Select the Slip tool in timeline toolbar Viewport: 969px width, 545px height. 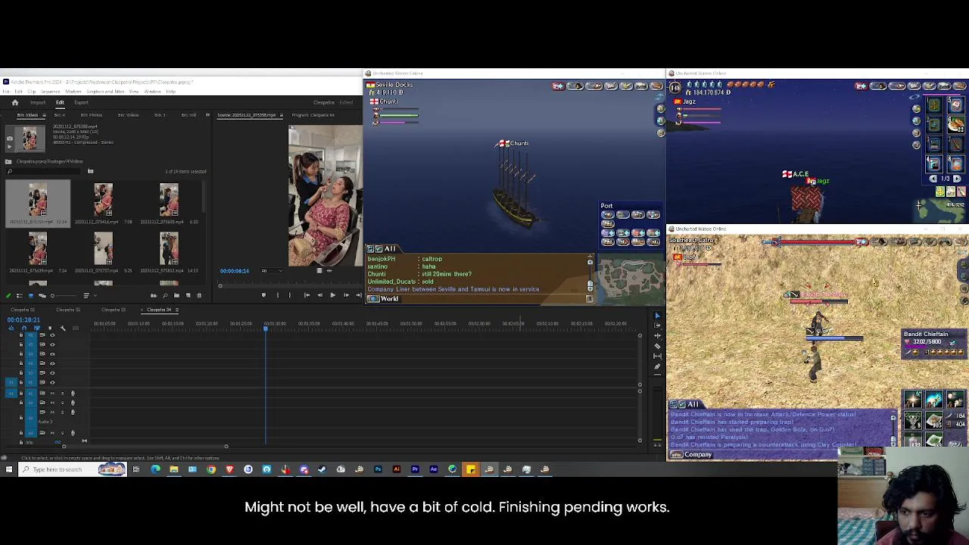tap(657, 356)
